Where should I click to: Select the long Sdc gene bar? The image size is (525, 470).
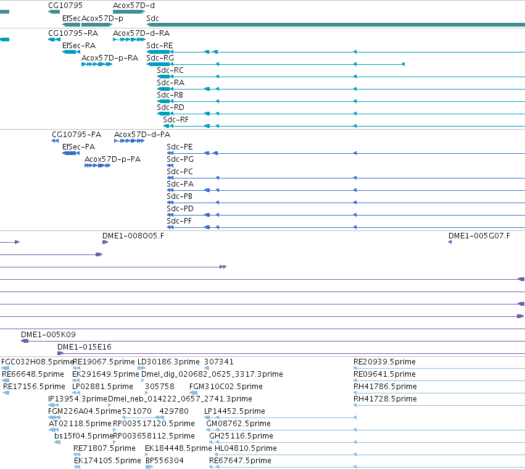tap(336, 25)
